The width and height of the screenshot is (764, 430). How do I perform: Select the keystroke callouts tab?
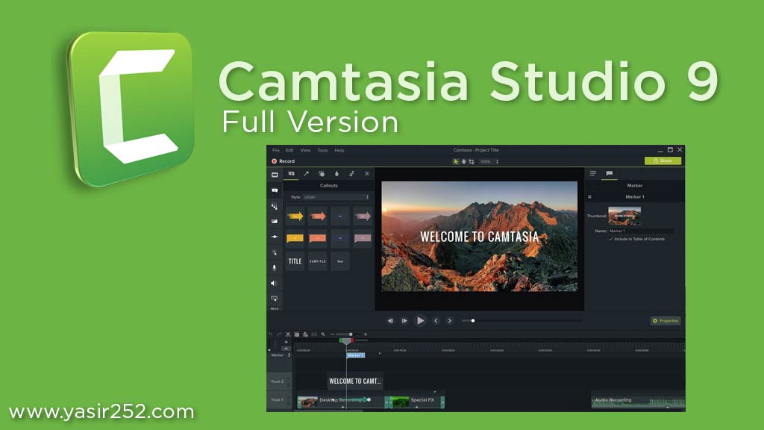tap(367, 173)
